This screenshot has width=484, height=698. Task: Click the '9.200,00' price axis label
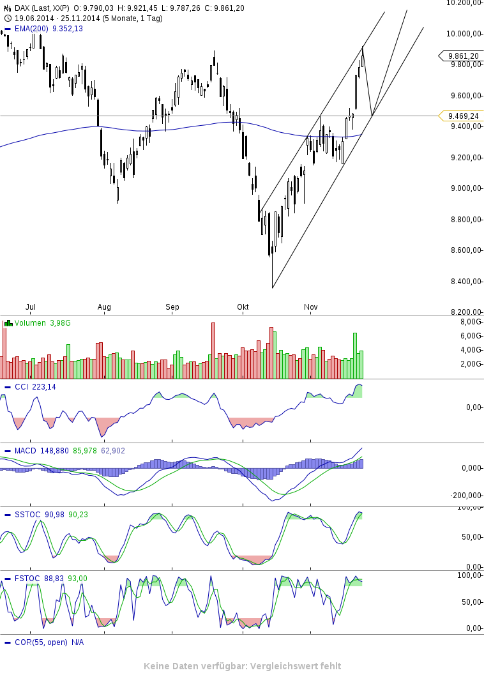tap(465, 158)
